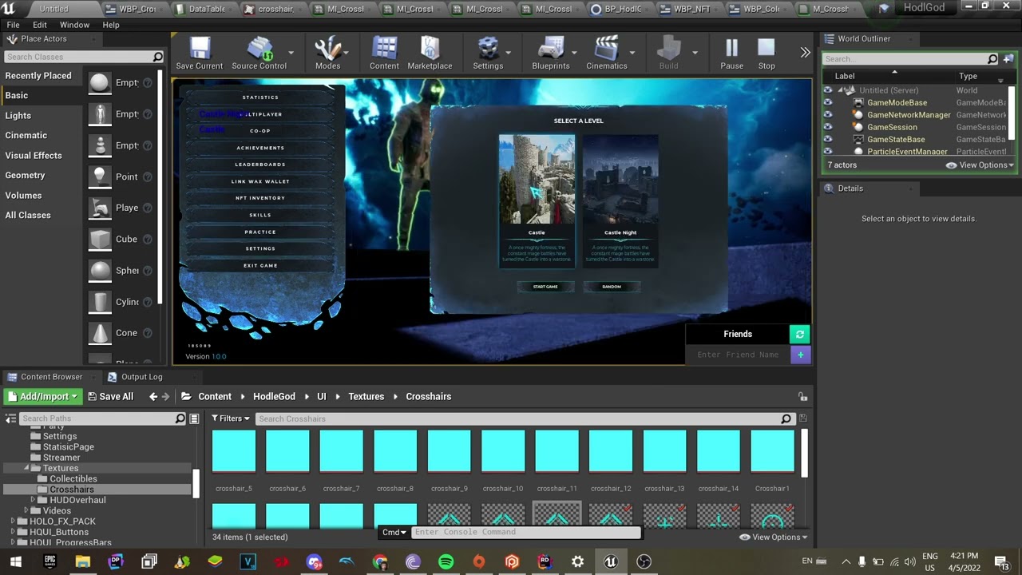
Task: Click the Windows Start button
Action: pyautogui.click(x=16, y=562)
